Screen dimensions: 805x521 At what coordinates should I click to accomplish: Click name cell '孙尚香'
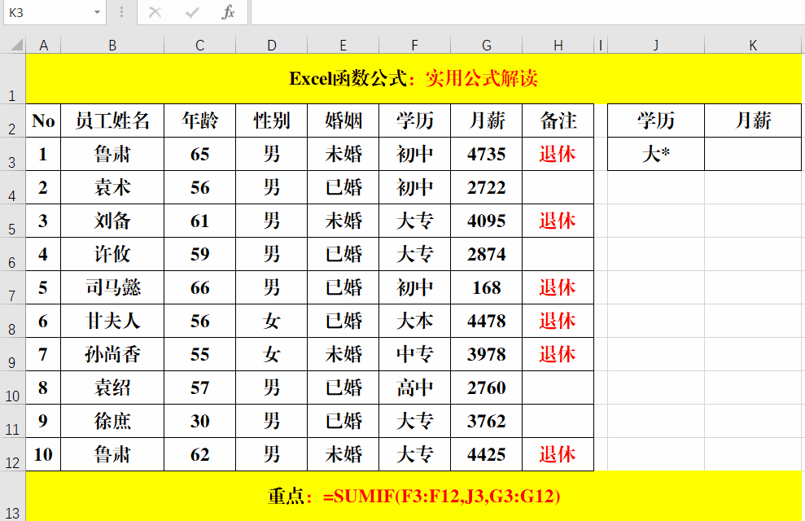point(112,354)
